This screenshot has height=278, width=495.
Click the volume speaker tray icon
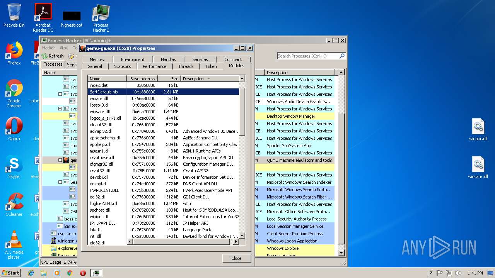tap(458, 273)
